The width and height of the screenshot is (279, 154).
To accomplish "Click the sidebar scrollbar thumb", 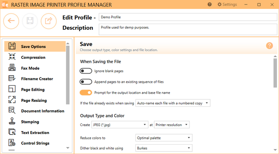I will pos(68,75).
